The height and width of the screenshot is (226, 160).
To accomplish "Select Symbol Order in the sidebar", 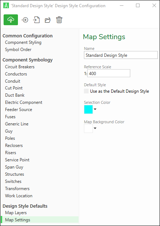I will 18,50.
